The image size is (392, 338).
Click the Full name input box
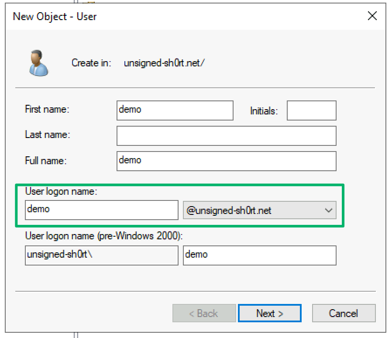pos(226,161)
